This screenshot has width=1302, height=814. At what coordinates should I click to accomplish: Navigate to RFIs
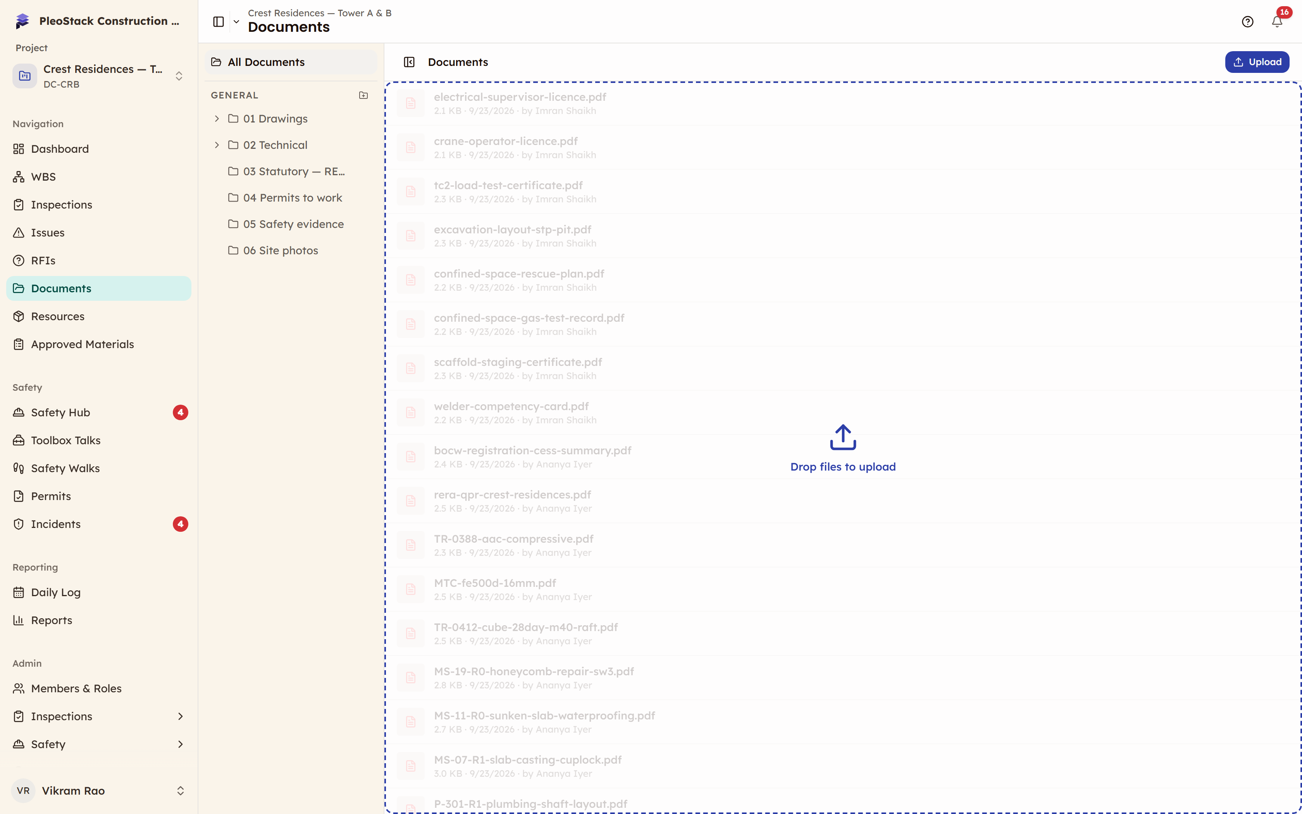pos(99,260)
